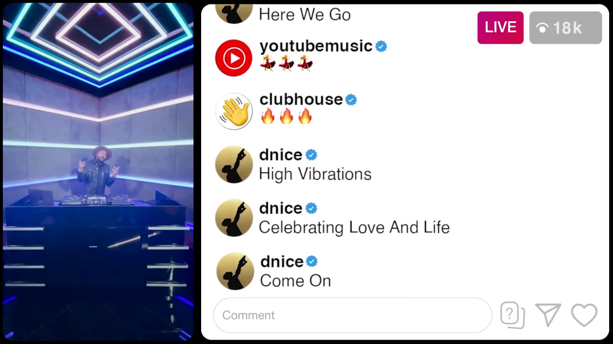
Task: Tap dnice avatar beside Celebrating Love And Life
Action: point(234,218)
